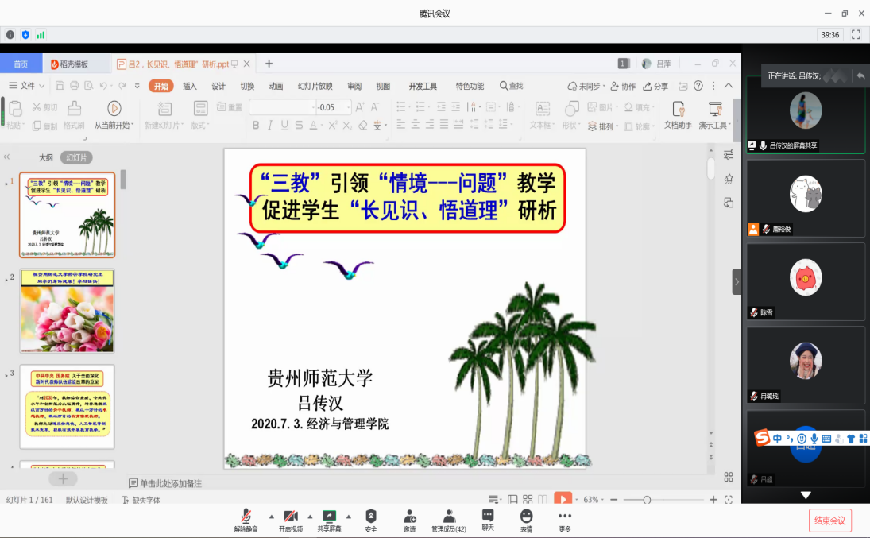Toggle full screen for the meeting window
Viewport: 870px width, 538px height.
pyautogui.click(x=856, y=35)
